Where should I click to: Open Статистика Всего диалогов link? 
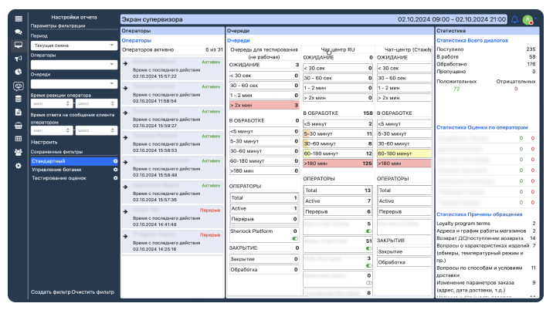coord(472,41)
